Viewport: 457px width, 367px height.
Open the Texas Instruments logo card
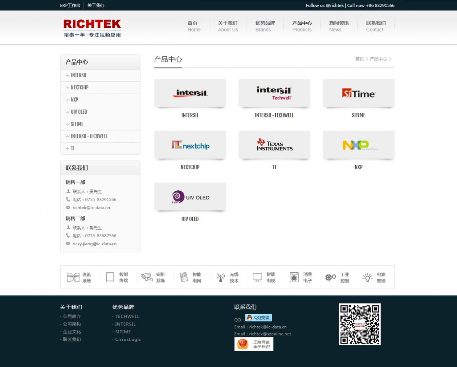click(274, 145)
